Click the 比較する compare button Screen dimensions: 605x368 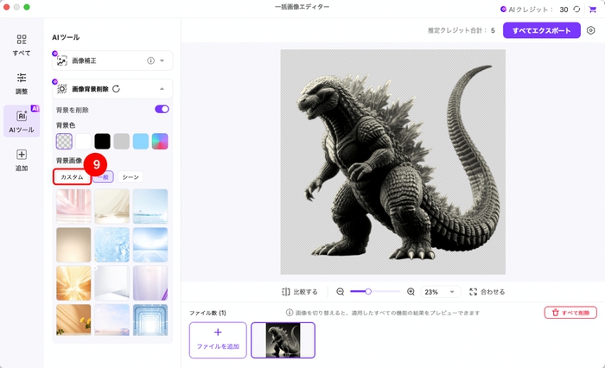[300, 292]
